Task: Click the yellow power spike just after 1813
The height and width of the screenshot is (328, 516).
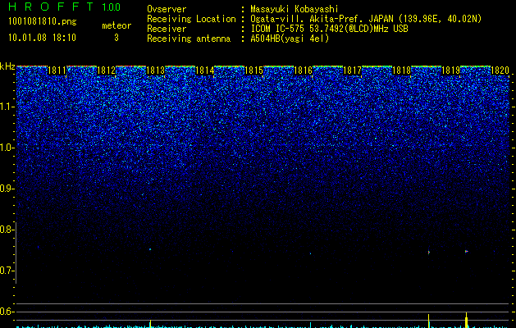Action: click(150, 324)
